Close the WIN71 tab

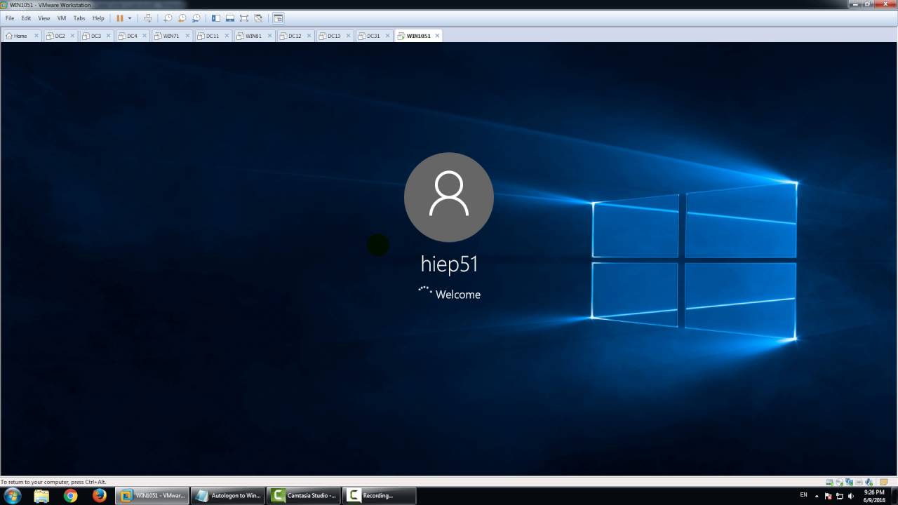click(x=187, y=36)
